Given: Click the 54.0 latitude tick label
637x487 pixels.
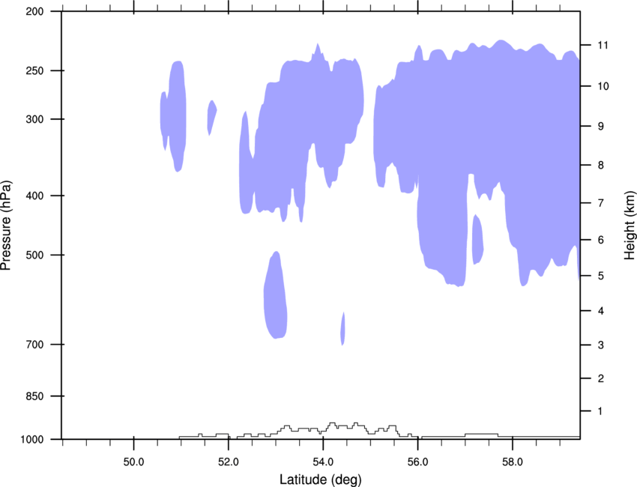Looking at the screenshot, I should (323, 462).
